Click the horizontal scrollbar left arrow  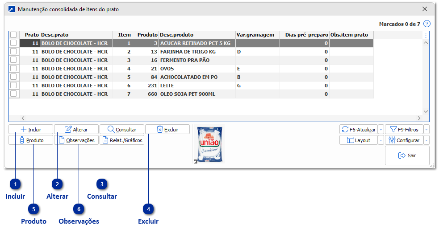[23, 118]
